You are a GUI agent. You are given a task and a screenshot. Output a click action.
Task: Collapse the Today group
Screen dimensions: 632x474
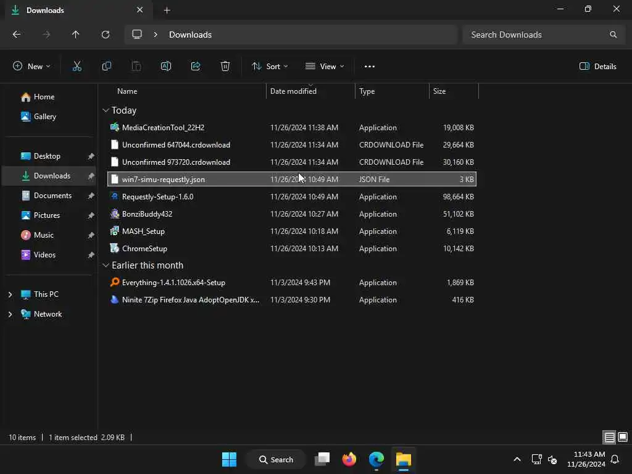click(106, 110)
